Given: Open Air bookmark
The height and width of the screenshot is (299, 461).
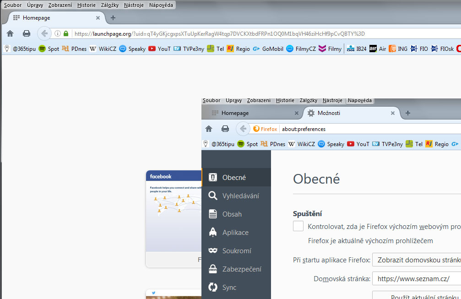Looking at the screenshot, I should click(x=378, y=49).
